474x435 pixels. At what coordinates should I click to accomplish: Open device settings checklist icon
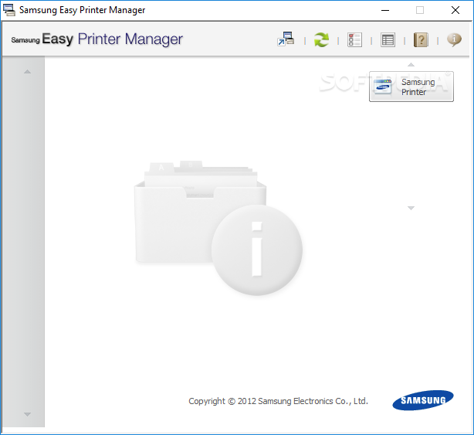coord(354,39)
